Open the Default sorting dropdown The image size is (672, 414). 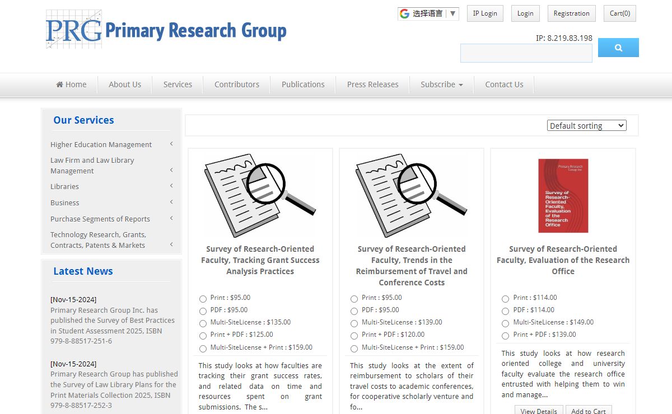coord(586,126)
